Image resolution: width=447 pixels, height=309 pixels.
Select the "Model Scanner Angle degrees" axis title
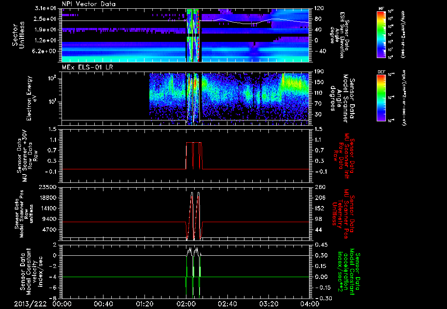[342, 98]
